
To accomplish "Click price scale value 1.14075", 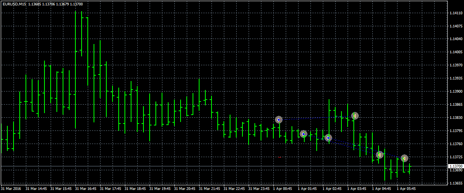I will [456, 26].
